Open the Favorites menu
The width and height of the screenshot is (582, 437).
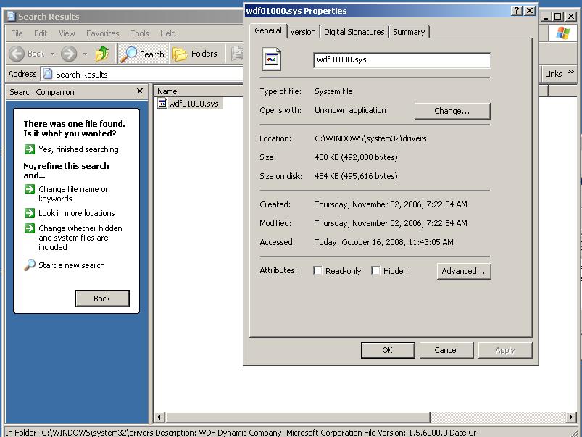click(x=102, y=33)
